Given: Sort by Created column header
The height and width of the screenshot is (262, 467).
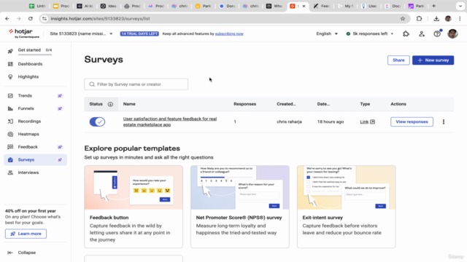Looking at the screenshot, I should point(286,104).
